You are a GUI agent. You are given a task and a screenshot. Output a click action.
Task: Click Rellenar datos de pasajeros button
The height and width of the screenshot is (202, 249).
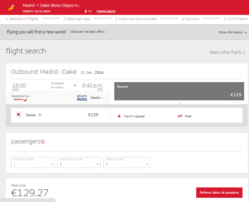pos(219,193)
